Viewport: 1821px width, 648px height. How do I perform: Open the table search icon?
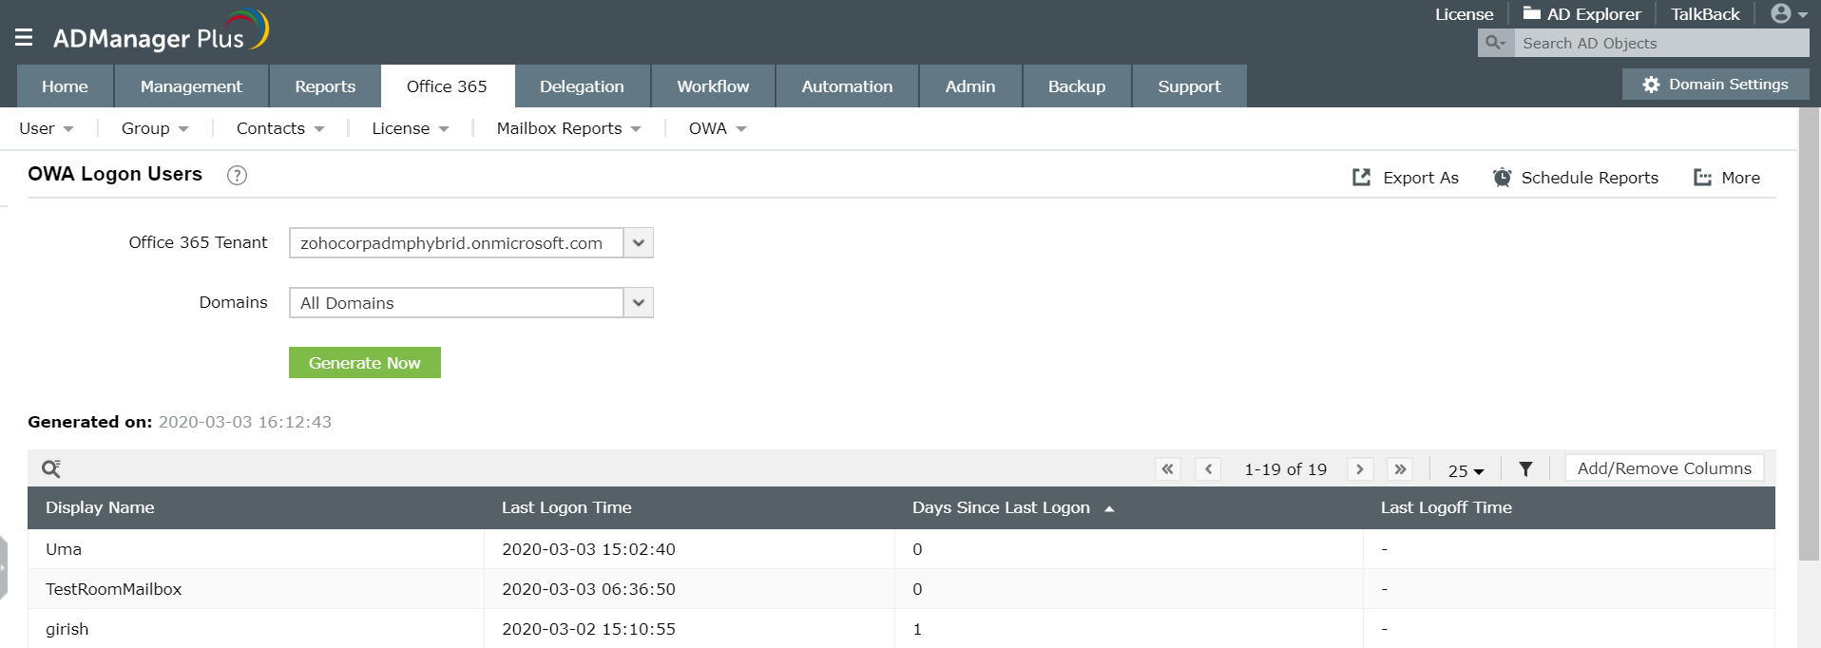point(51,468)
